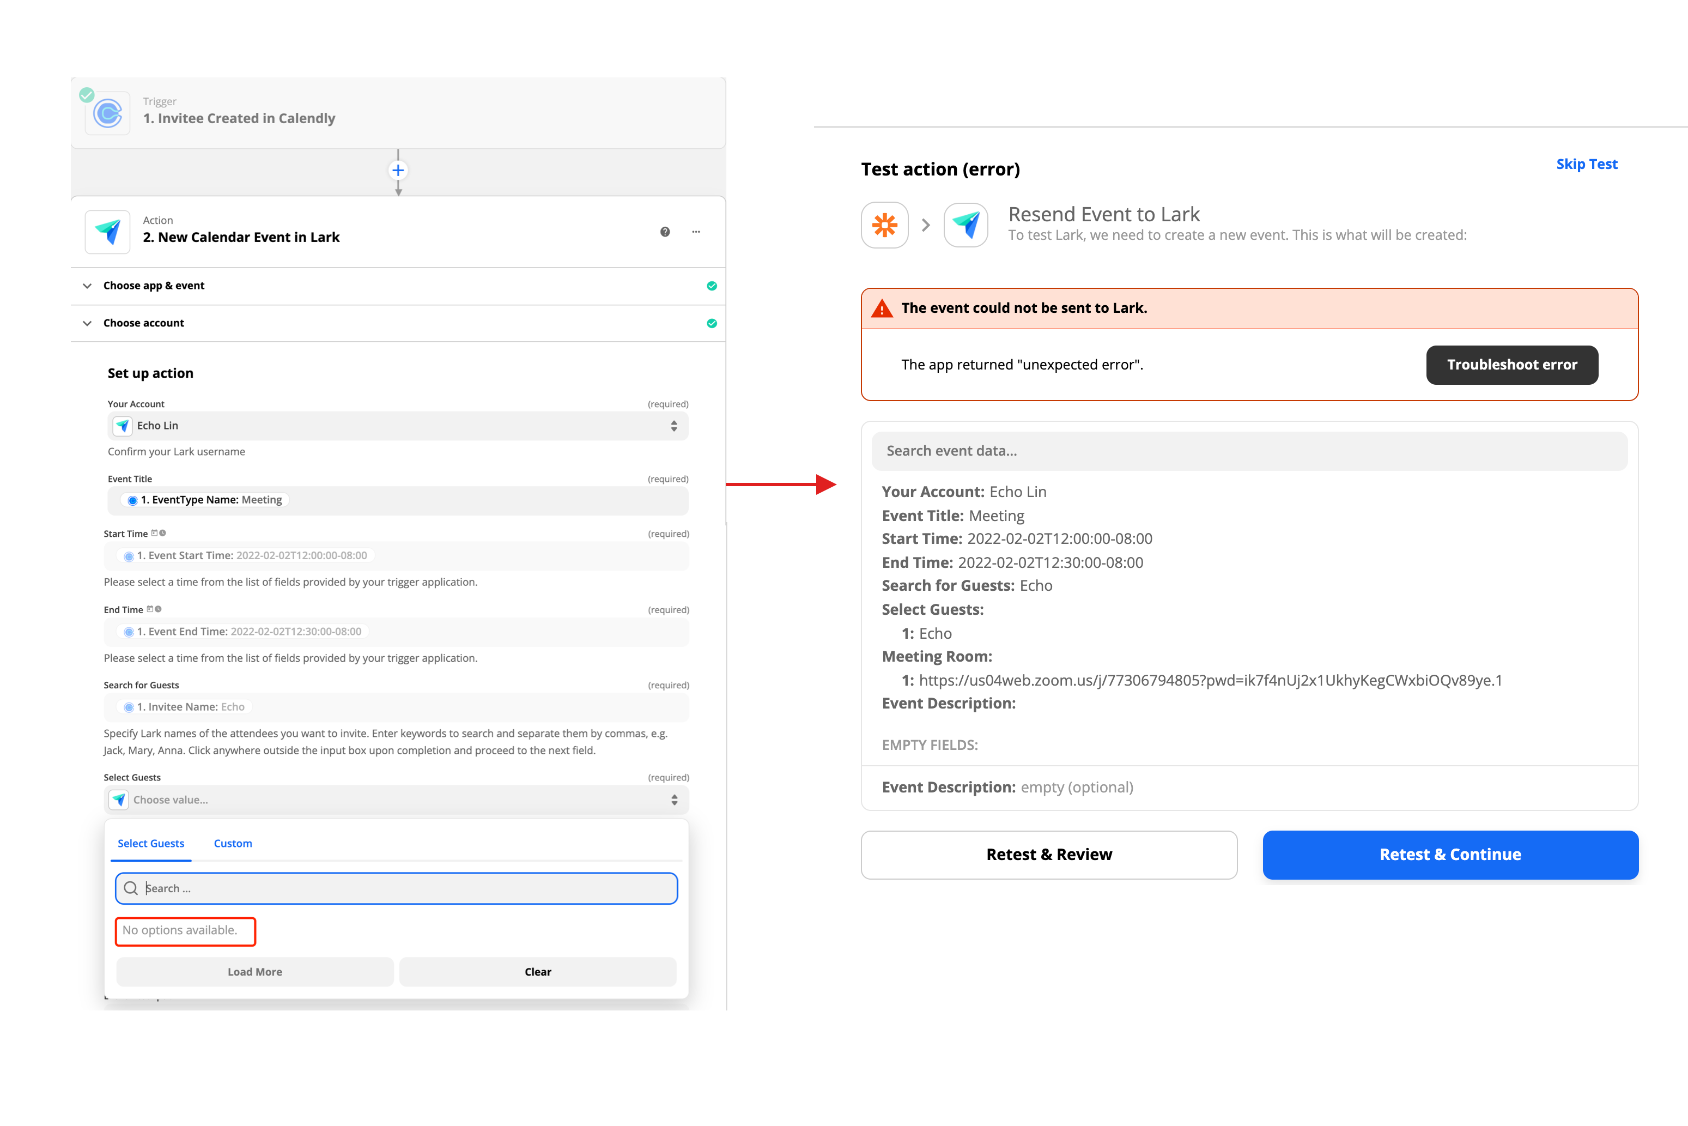Image resolution: width=1688 pixels, height=1126 pixels.
Task: Click the EMPTY FIELDS label
Action: (x=930, y=746)
